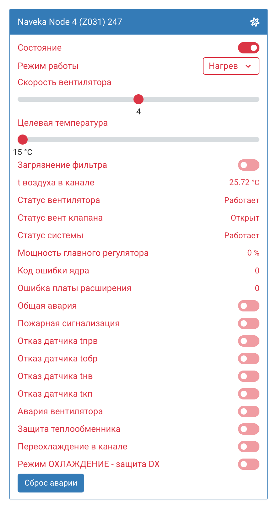Click the Скорость вентилятора slider handle
The height and width of the screenshot is (506, 277).
point(138,99)
